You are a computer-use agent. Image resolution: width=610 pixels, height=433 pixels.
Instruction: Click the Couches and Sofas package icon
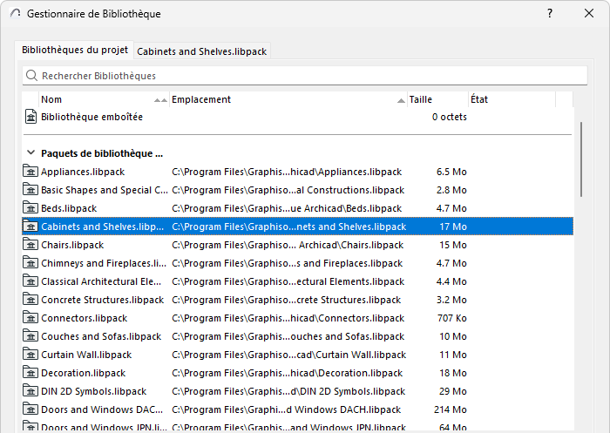[x=30, y=335]
